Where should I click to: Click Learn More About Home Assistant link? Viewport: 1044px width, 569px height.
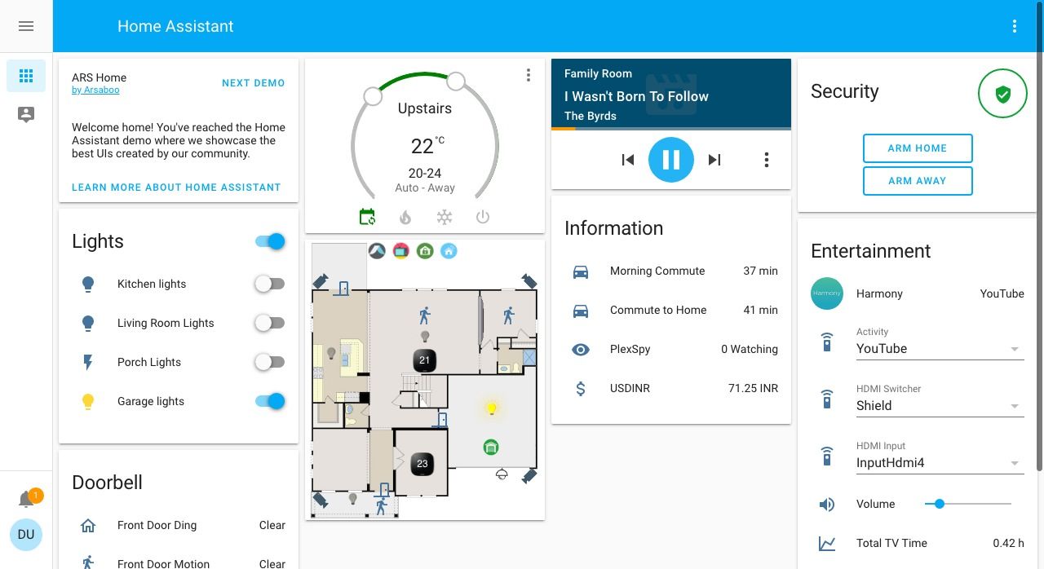tap(176, 187)
